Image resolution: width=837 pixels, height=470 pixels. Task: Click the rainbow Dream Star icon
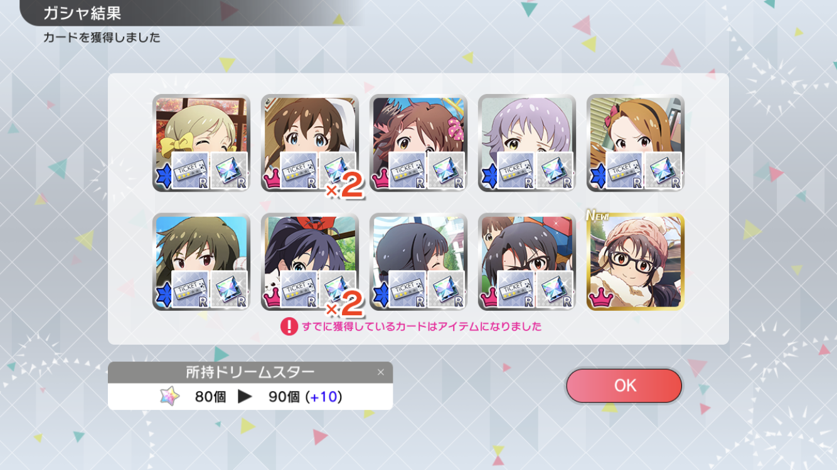[169, 396]
